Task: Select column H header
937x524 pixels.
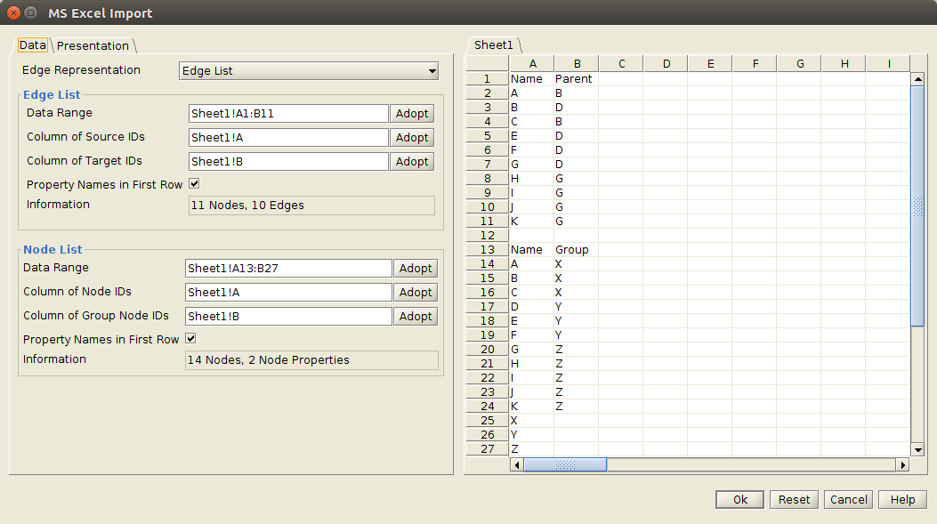Action: 844,63
